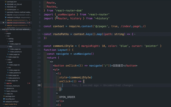Collapse the order folder chevron
This screenshot has height=107, width=171.
[6, 60]
